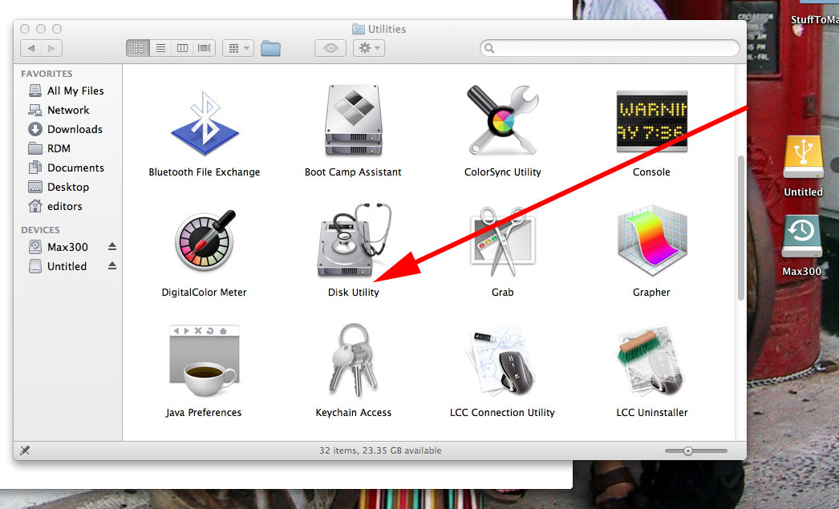839x509 pixels.
Task: Click the LCC Connection Utility label
Action: (x=502, y=413)
